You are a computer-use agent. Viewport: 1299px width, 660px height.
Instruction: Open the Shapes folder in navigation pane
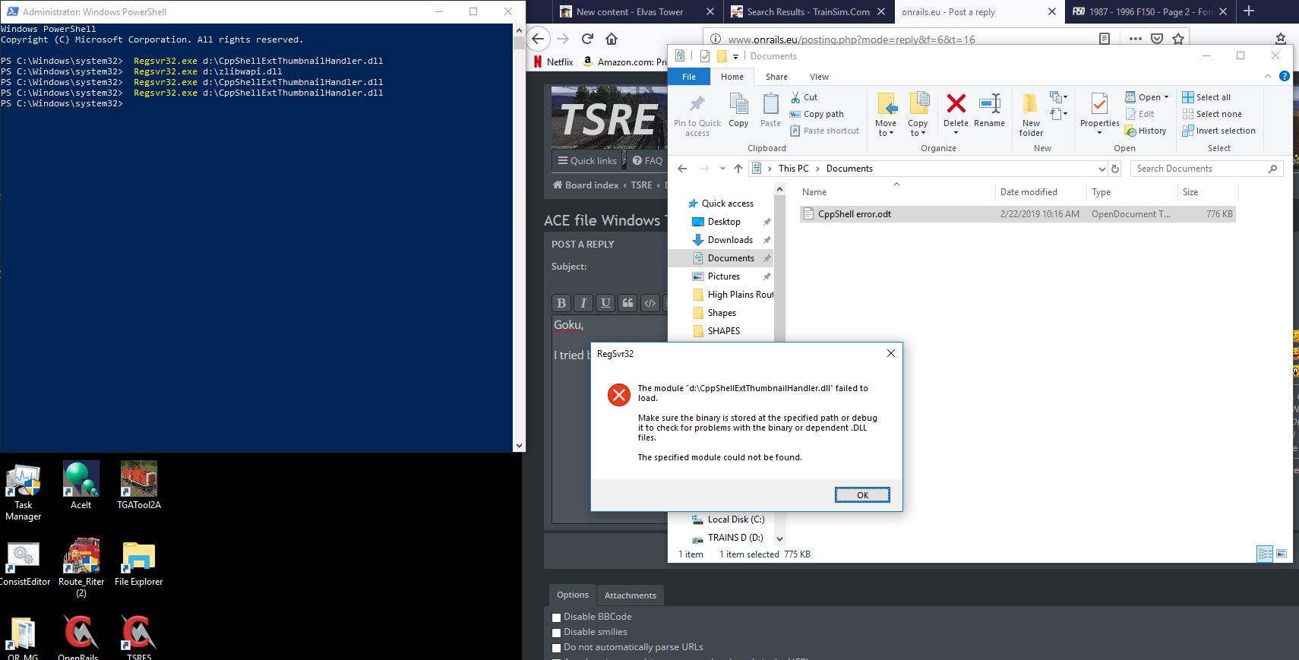(715, 313)
